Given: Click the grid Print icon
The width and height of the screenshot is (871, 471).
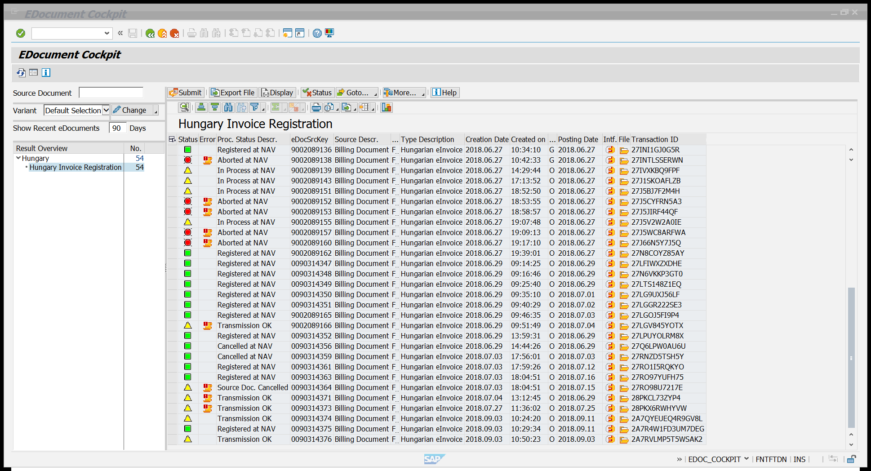Looking at the screenshot, I should tap(316, 107).
